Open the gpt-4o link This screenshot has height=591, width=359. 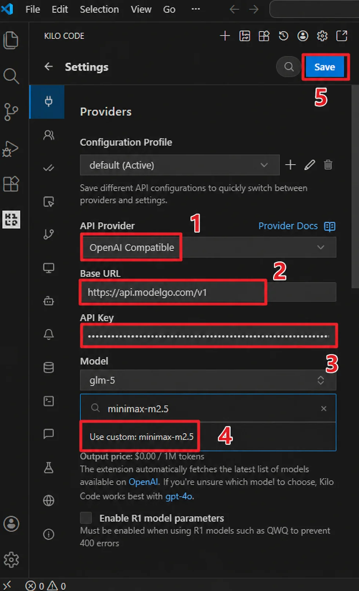[179, 496]
